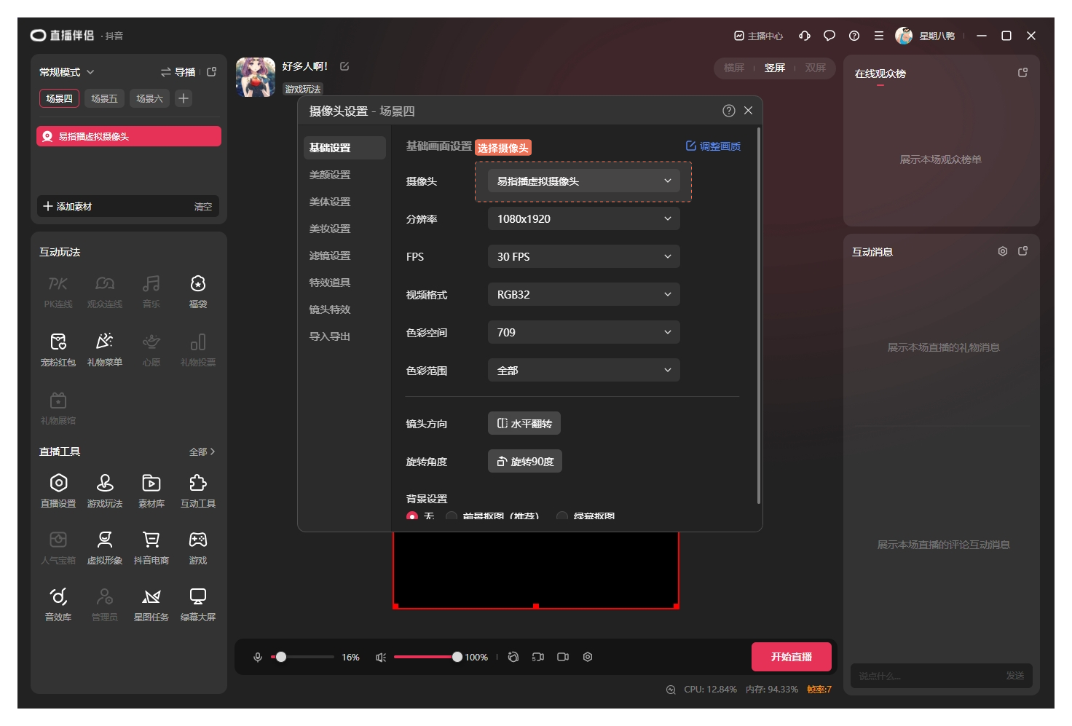Open the 心愿 wish feature
Image resolution: width=1072 pixels, height=726 pixels.
point(151,350)
